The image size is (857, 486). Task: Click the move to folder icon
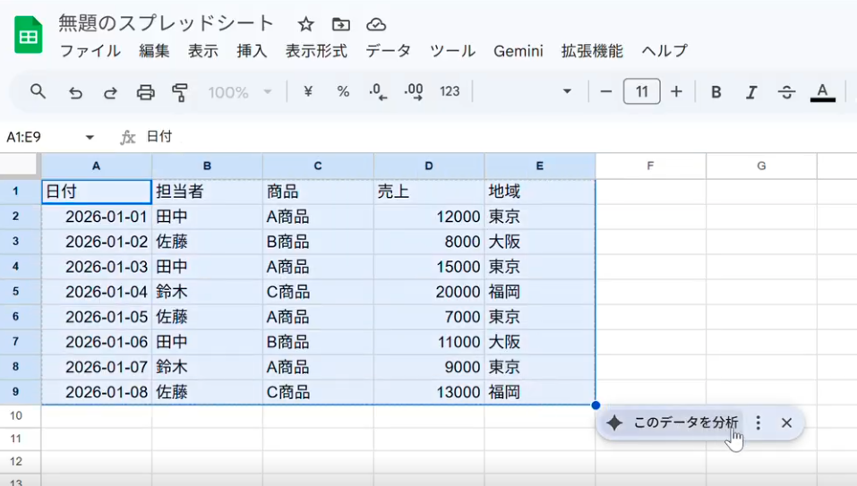(341, 24)
